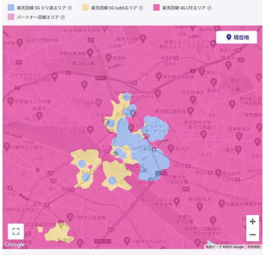
Task: Click the 川崎市立高津高 school marker
Action: coord(70,217)
